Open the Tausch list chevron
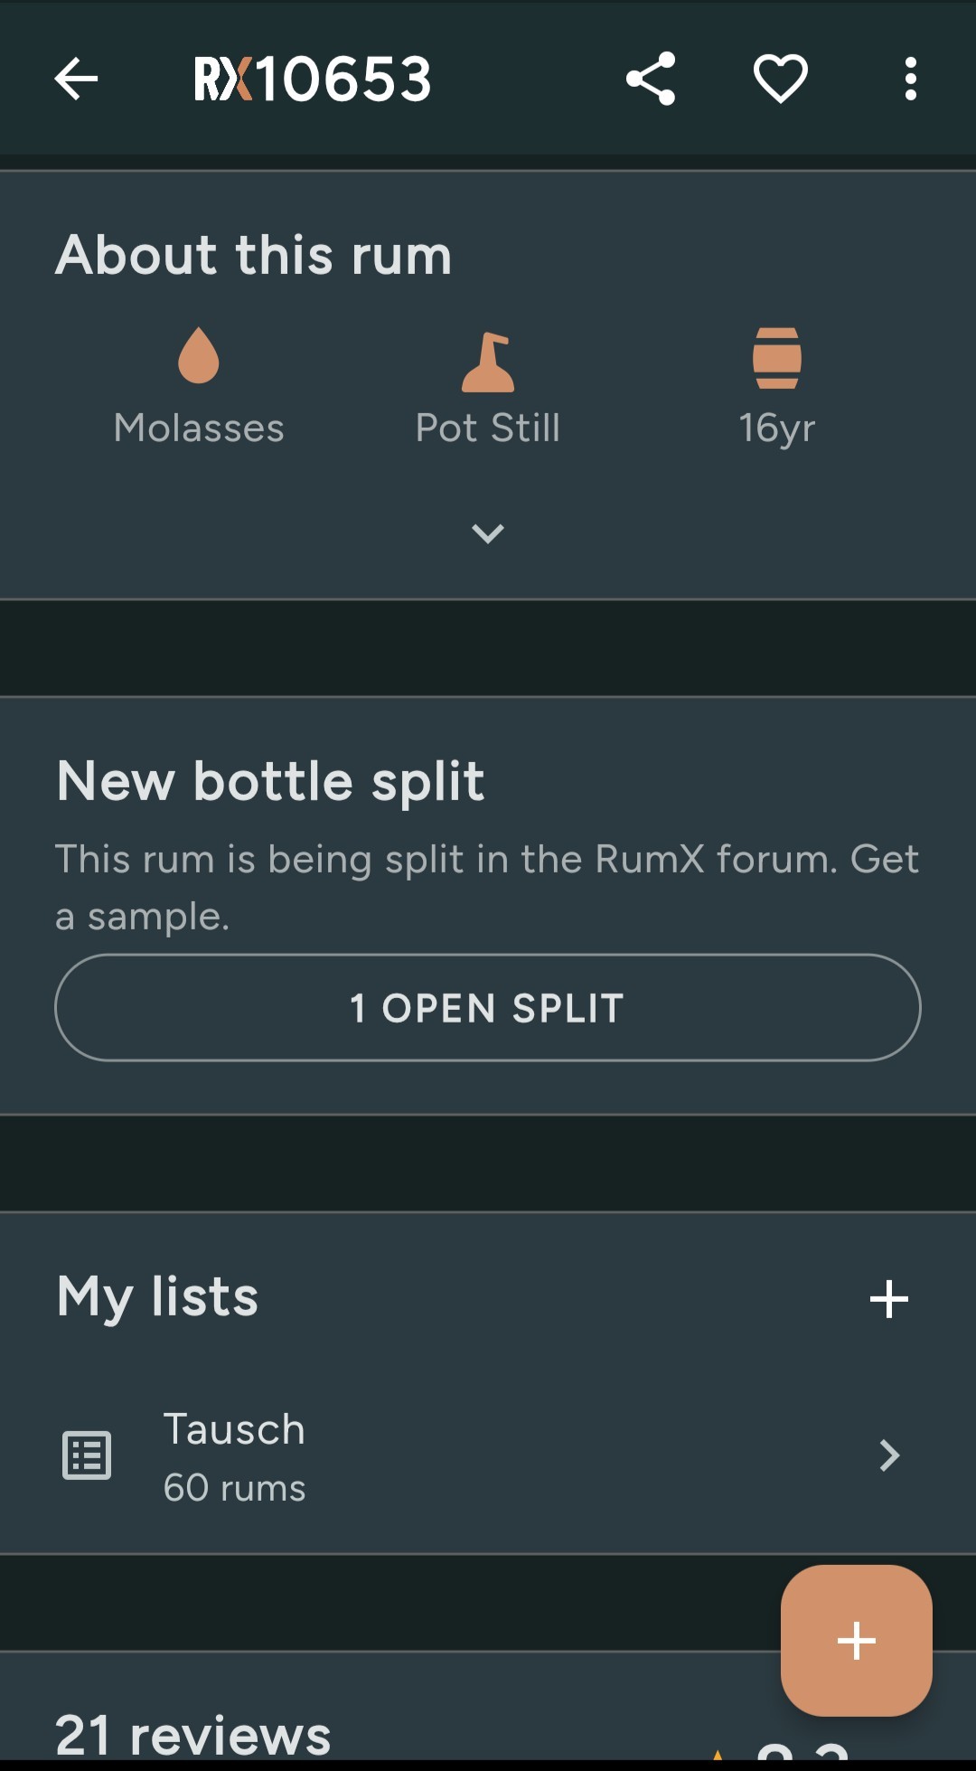Viewport: 976px width, 1771px height. pyautogui.click(x=889, y=1455)
